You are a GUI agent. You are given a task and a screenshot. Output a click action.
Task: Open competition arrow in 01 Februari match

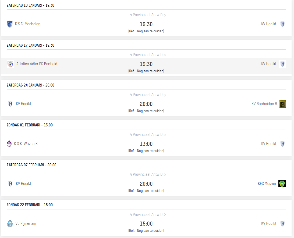coord(165,135)
